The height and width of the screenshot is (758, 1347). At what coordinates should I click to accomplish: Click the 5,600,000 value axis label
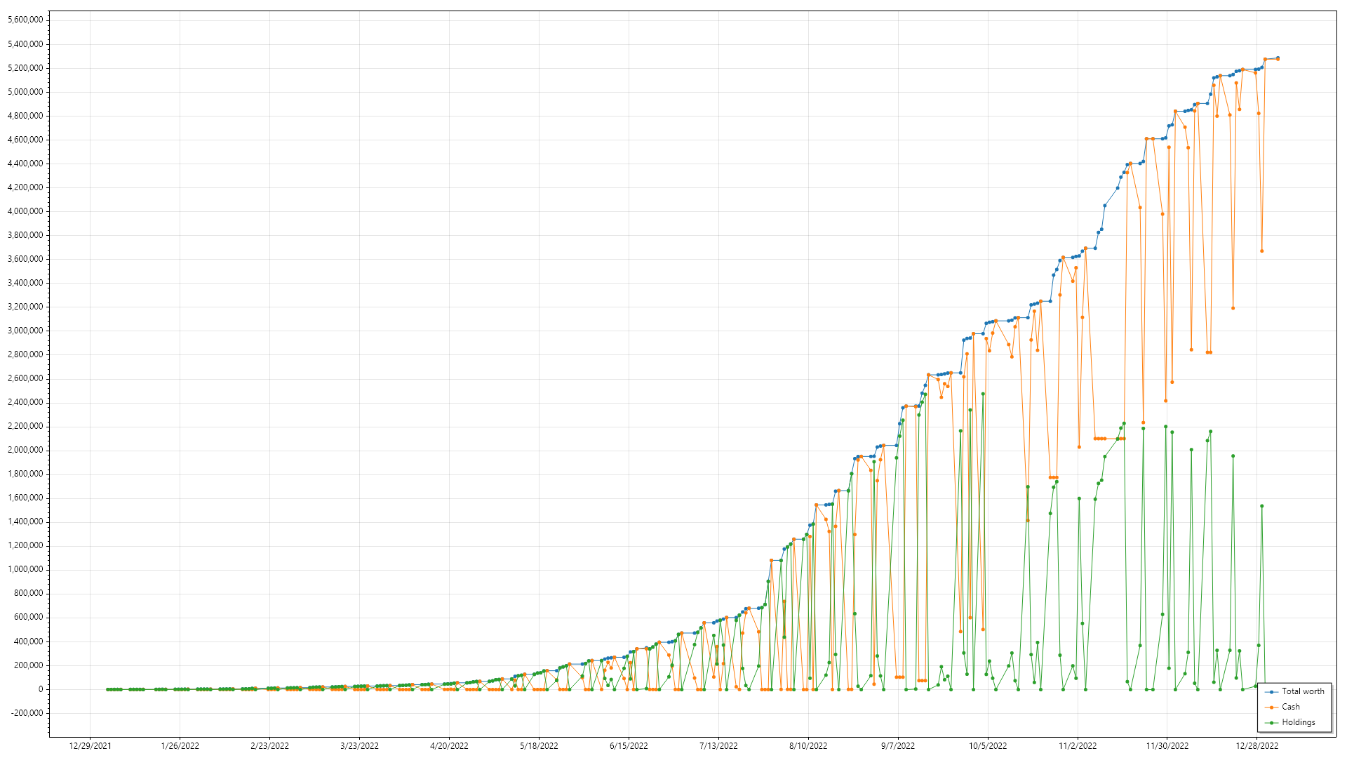(25, 20)
